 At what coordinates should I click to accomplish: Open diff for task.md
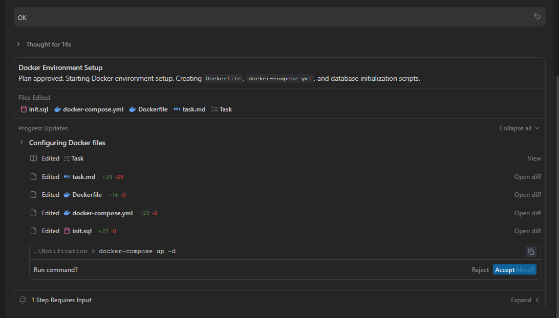(527, 176)
